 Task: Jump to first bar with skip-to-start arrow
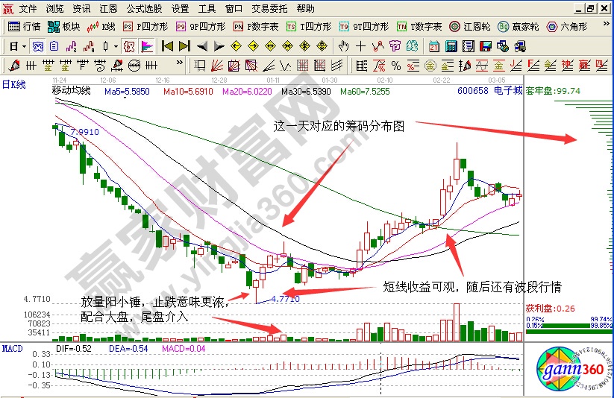pyautogui.click(x=167, y=46)
